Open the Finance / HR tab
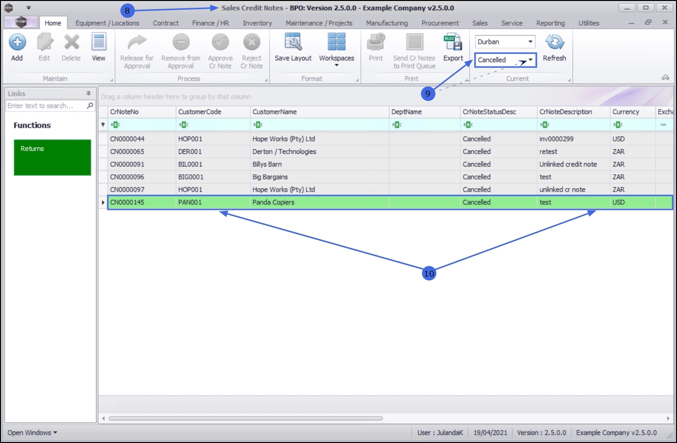The width and height of the screenshot is (677, 443). 211,23
